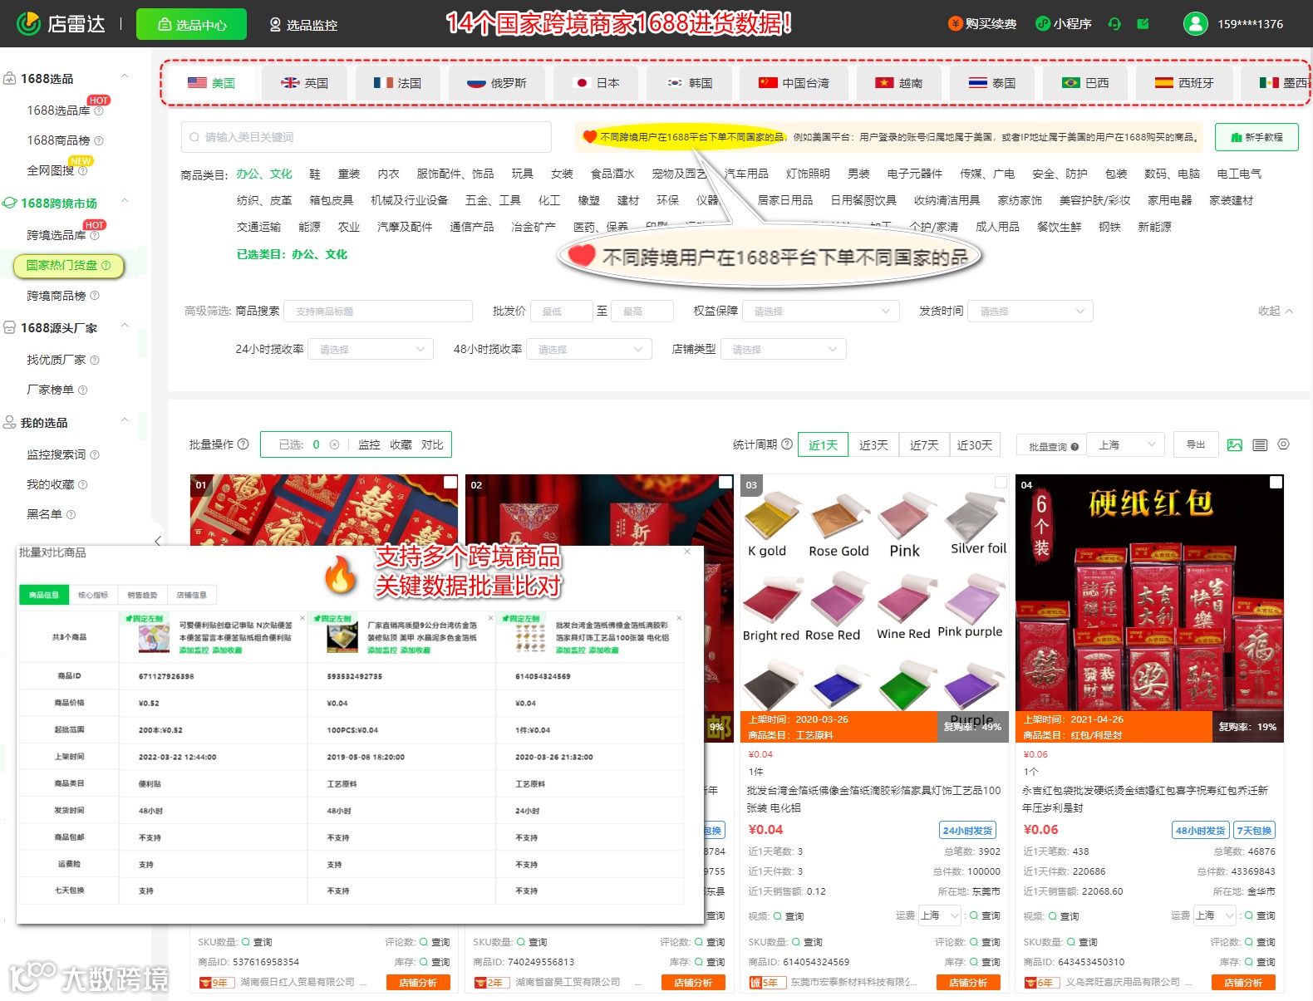Click help icon beside 厂家榜单
The width and height of the screenshot is (1313, 1001).
pyautogui.click(x=82, y=390)
